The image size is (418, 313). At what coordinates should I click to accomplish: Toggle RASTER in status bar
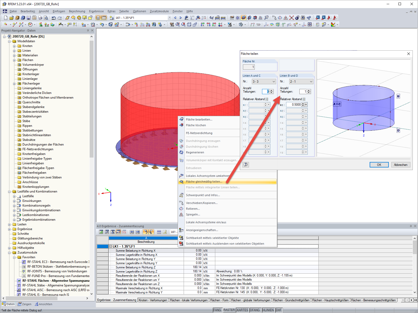point(229,310)
